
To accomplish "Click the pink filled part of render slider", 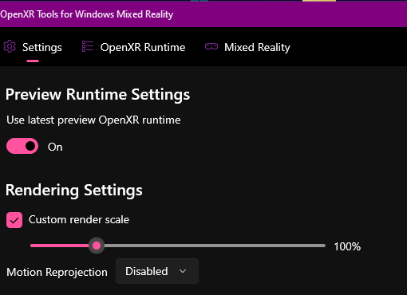I will tap(60, 246).
